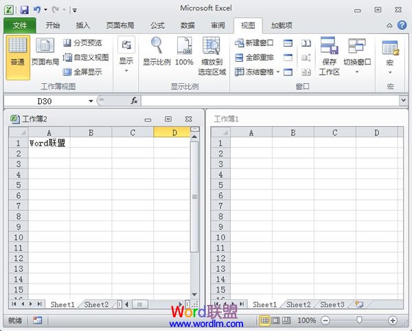This screenshot has width=412, height=331.
Task: Click the Unhide window icon
Action: point(288,71)
